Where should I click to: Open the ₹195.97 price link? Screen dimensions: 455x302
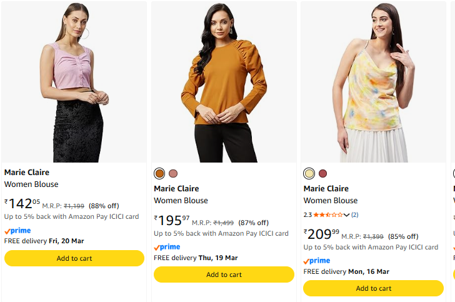pos(172,221)
